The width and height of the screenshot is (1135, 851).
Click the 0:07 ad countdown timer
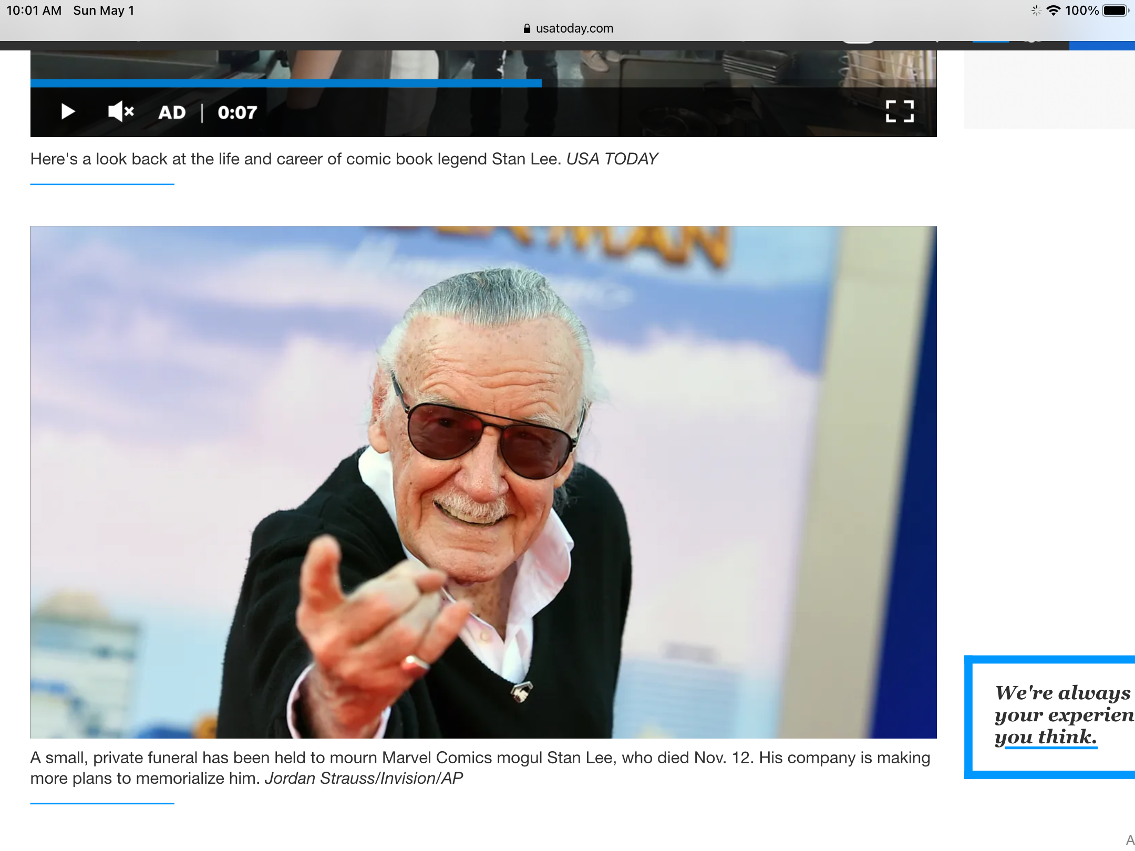click(x=238, y=112)
